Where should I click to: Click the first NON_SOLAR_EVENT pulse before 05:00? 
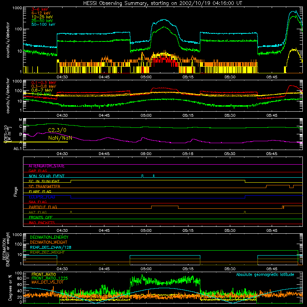tap(142, 176)
